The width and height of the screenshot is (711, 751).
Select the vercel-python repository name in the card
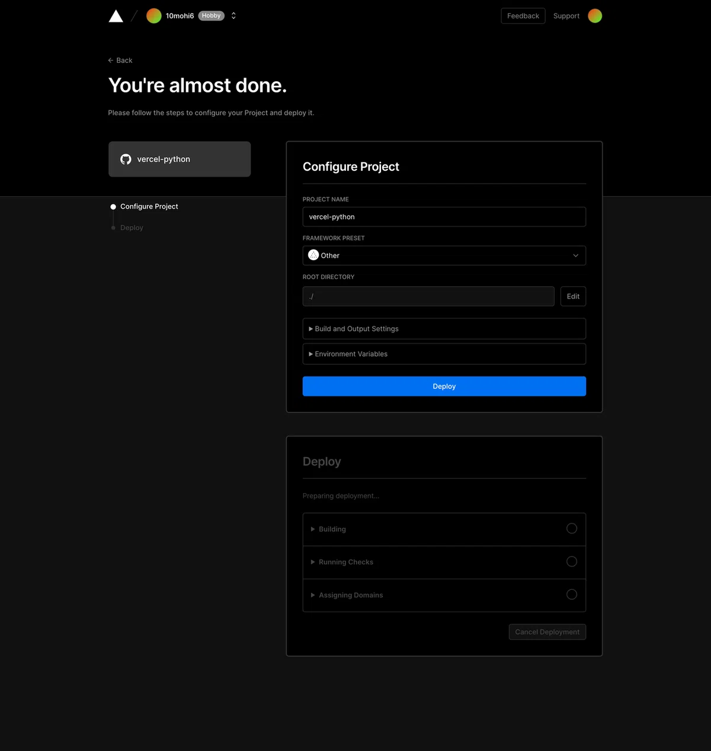tap(164, 159)
